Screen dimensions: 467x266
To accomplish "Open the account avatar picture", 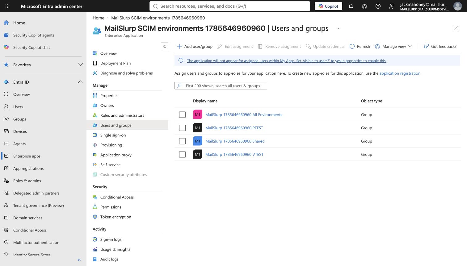I will pos(457,6).
